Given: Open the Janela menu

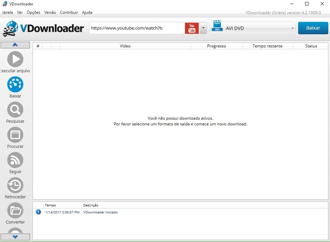Looking at the screenshot, I should (x=7, y=12).
